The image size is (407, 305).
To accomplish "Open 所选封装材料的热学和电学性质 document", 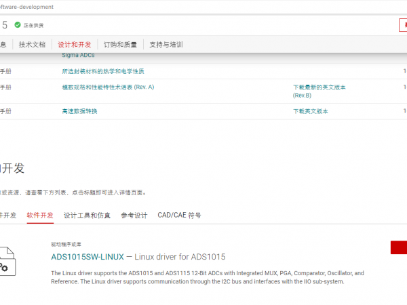I will (x=103, y=71).
